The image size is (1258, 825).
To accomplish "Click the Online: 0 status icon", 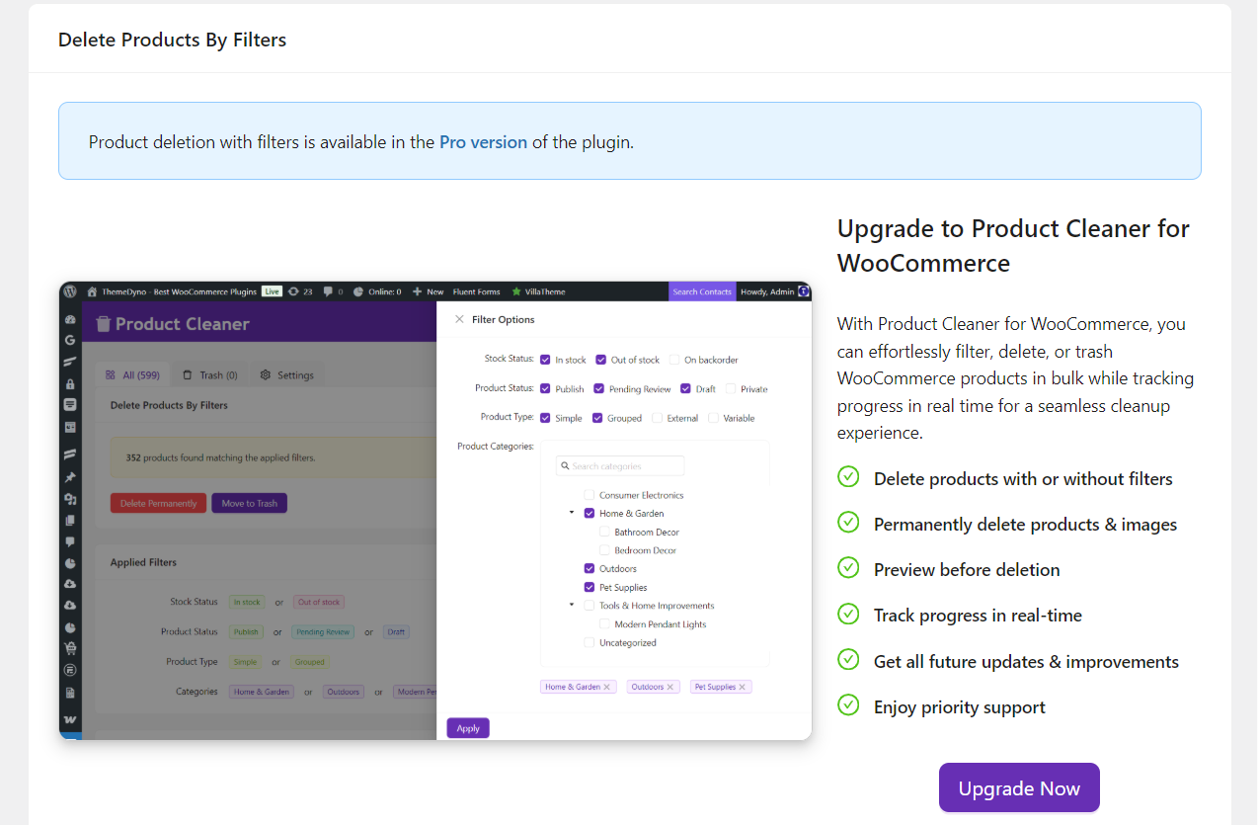I will (357, 291).
